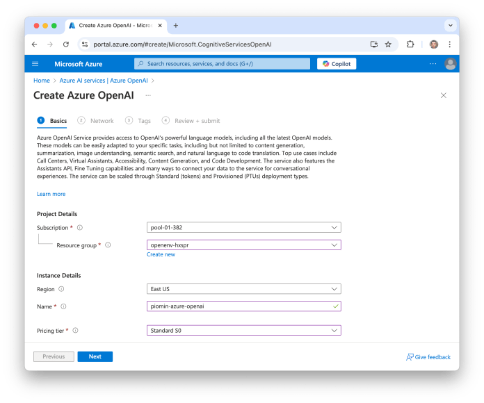Viewport: 484px width, 403px height.
Task: Switch to the Review + submit tab
Action: point(191,121)
